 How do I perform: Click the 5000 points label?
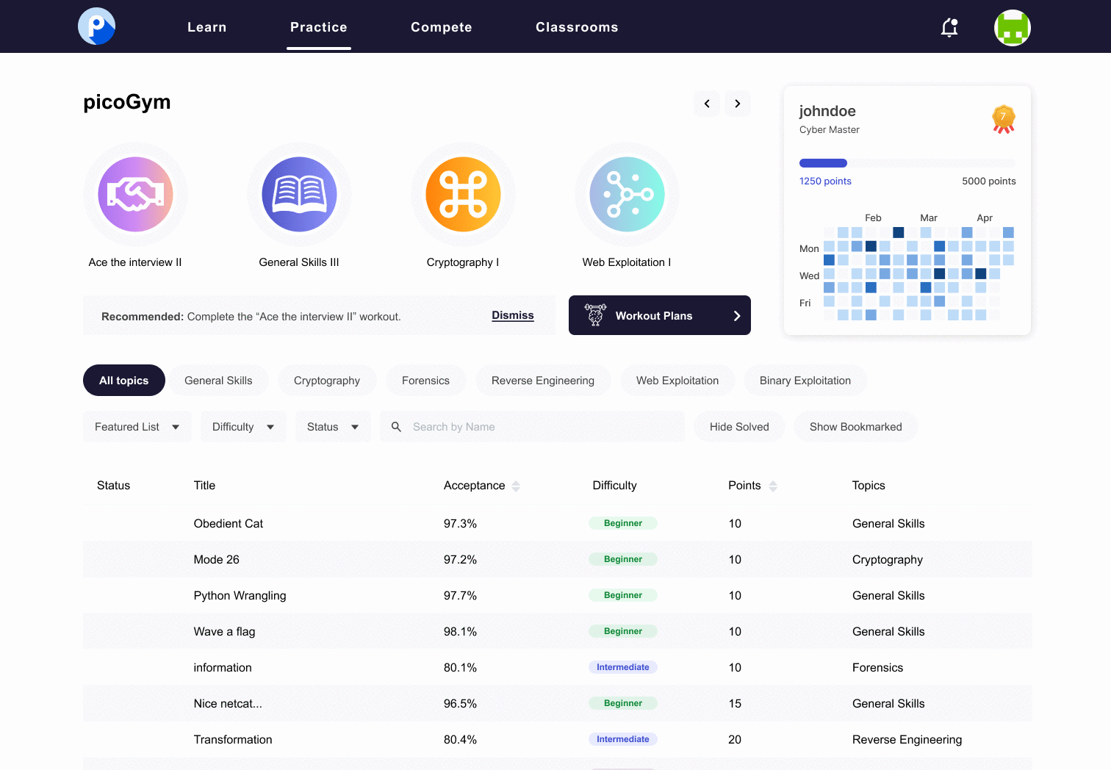click(x=989, y=181)
